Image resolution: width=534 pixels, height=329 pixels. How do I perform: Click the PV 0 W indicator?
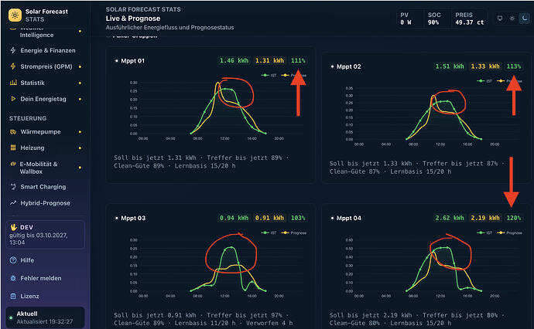click(406, 19)
